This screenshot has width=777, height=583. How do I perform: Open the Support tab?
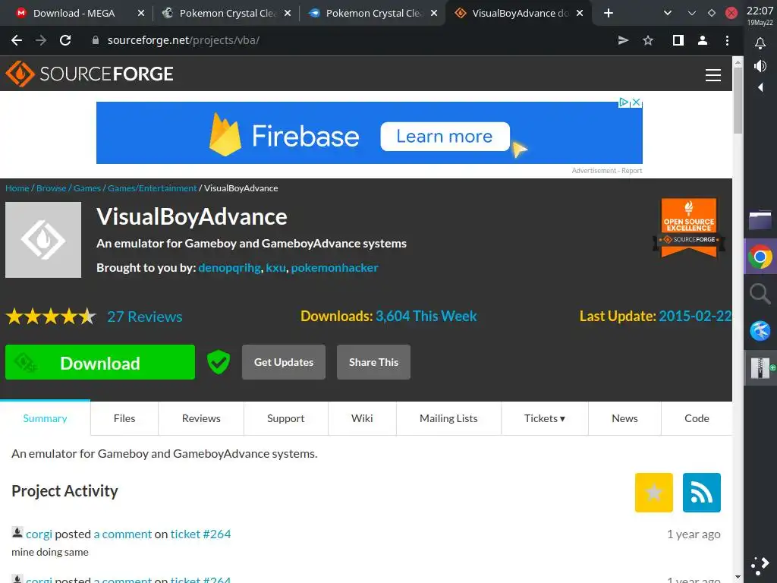[286, 418]
